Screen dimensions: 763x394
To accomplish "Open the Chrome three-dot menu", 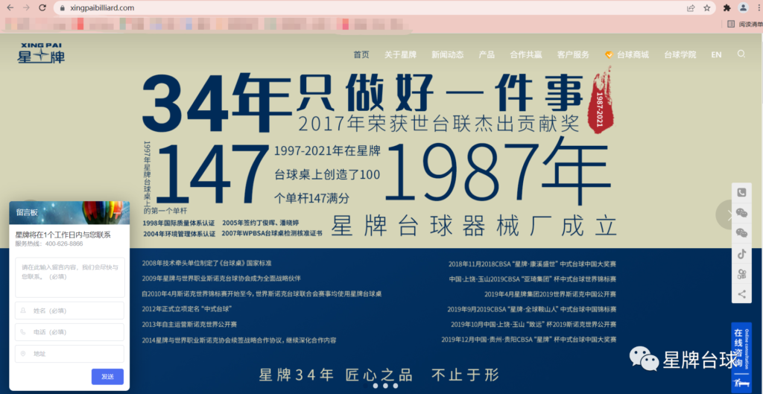I will (759, 7).
